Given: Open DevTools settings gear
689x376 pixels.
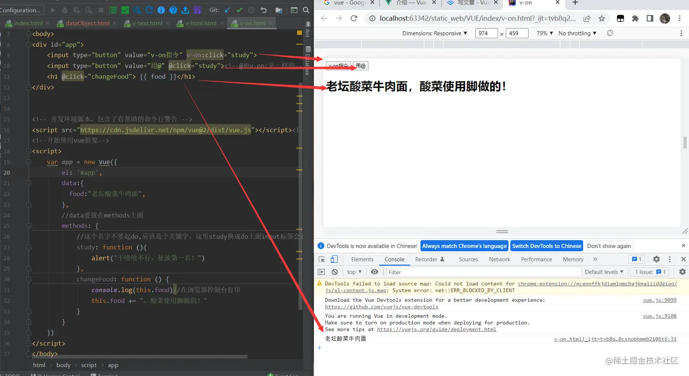Looking at the screenshot, I should pos(656,259).
